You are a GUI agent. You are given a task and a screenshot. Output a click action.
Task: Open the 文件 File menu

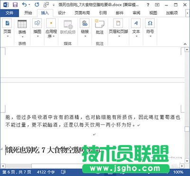pyautogui.click(x=9, y=13)
